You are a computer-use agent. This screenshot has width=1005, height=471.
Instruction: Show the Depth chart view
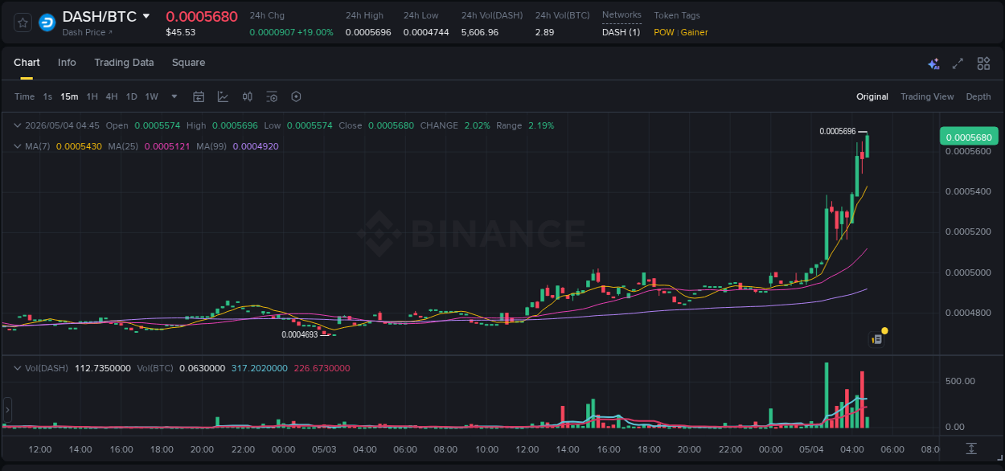tap(978, 96)
